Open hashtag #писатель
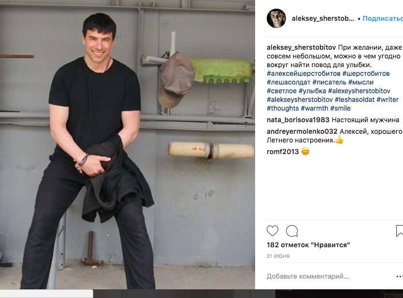The width and height of the screenshot is (403, 298). (329, 82)
